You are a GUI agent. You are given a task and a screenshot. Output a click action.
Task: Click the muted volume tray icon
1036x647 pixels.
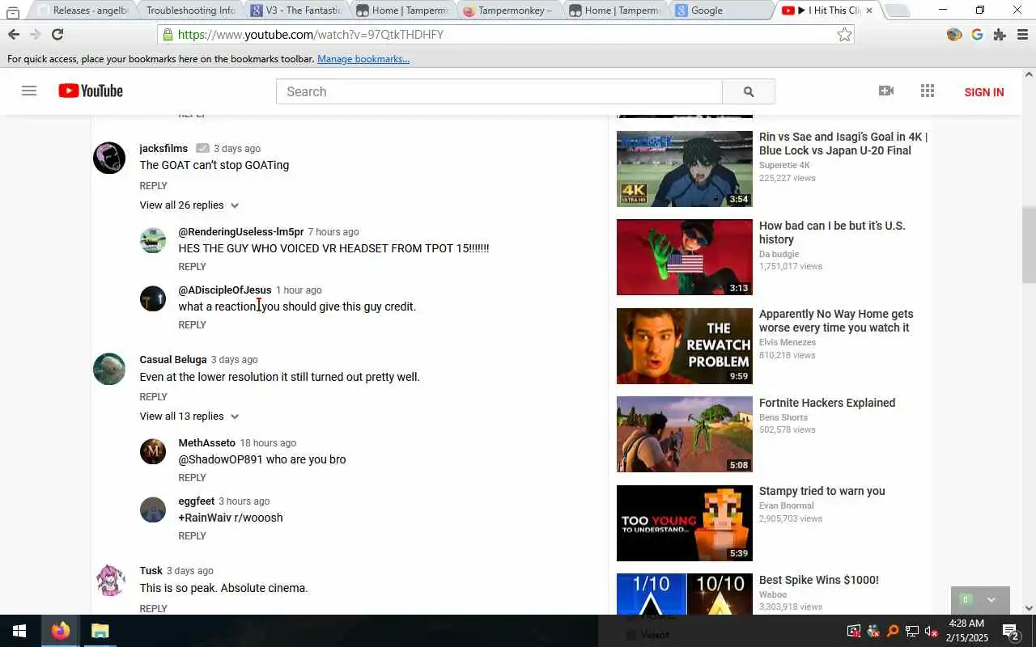point(932,631)
